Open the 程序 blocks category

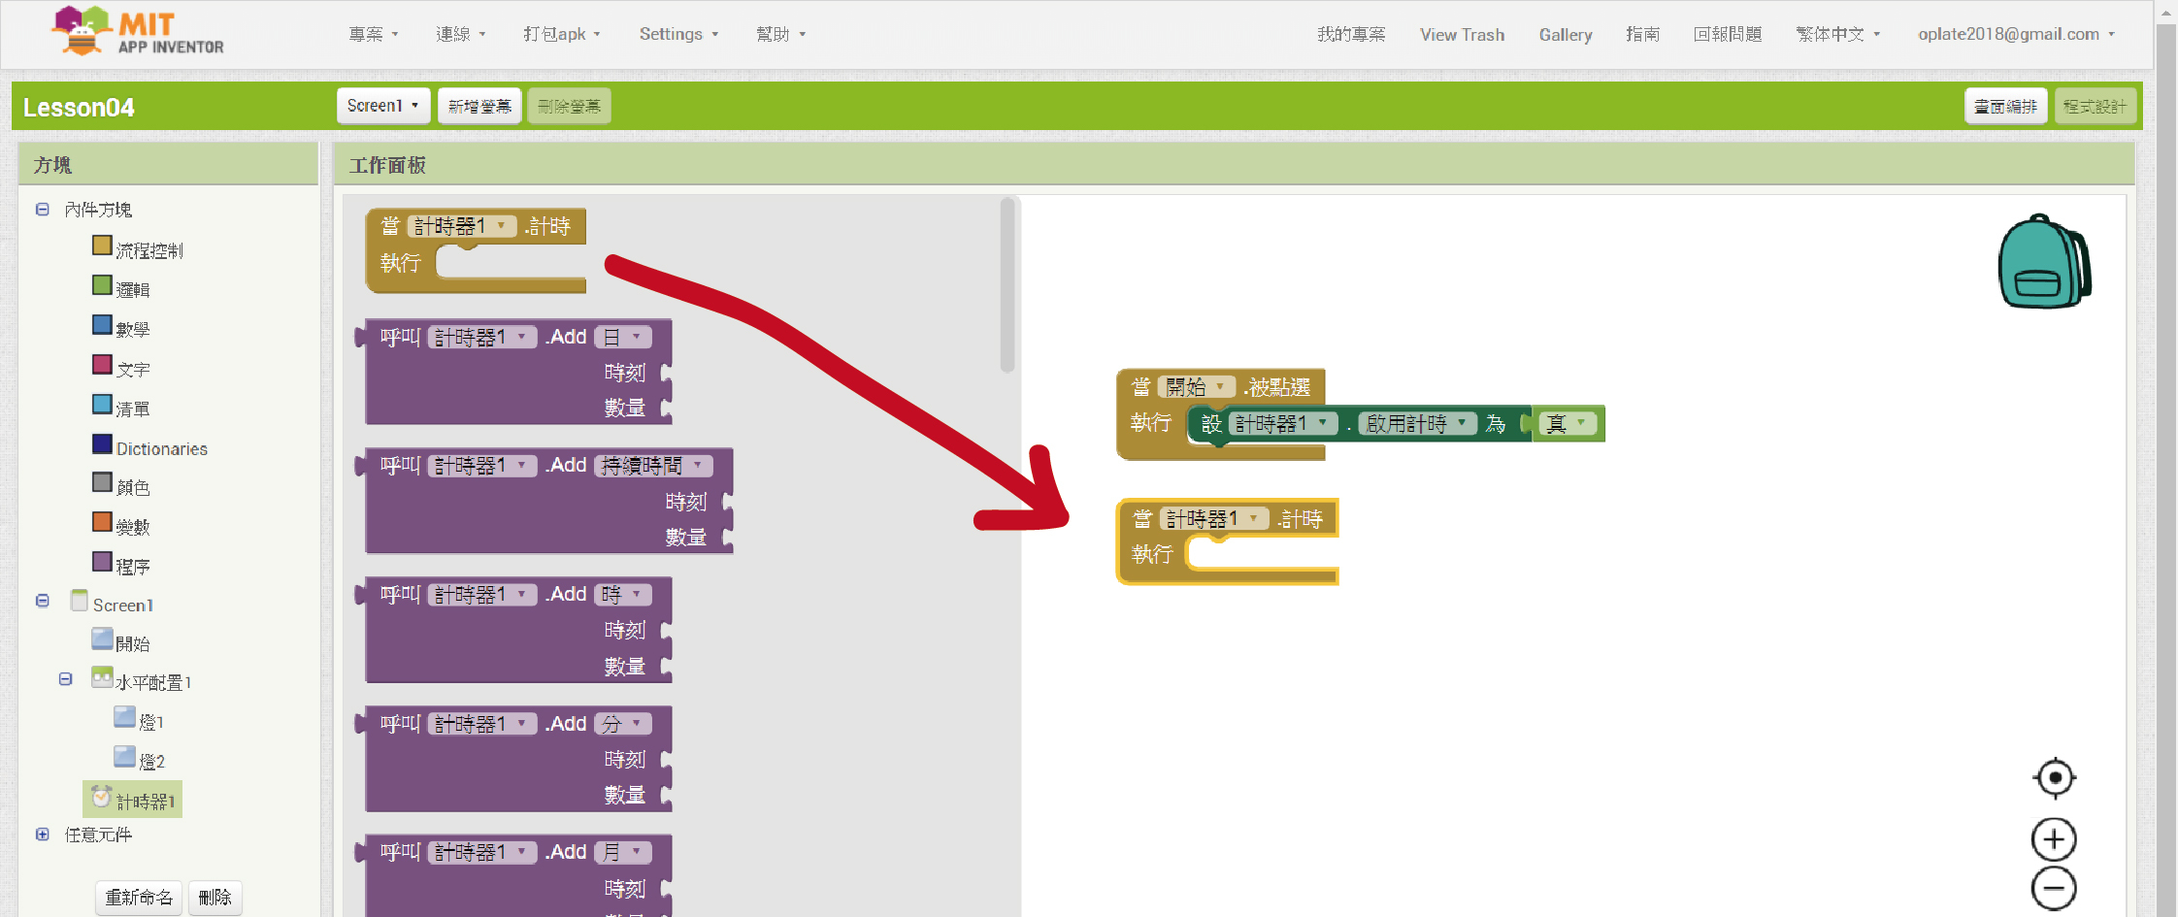coord(133,567)
